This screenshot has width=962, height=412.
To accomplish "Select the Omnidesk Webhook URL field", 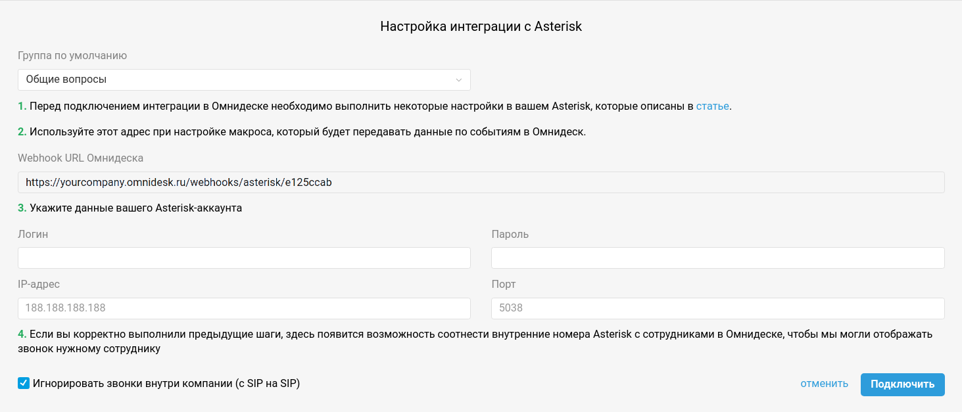I will click(x=481, y=182).
